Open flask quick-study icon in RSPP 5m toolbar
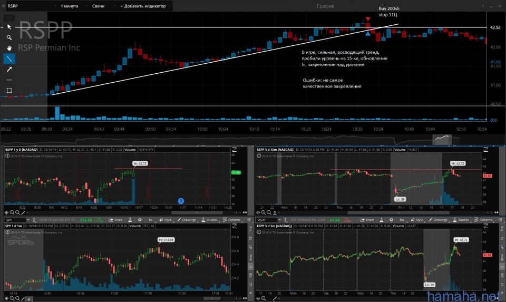The image size is (506, 302). (382, 220)
